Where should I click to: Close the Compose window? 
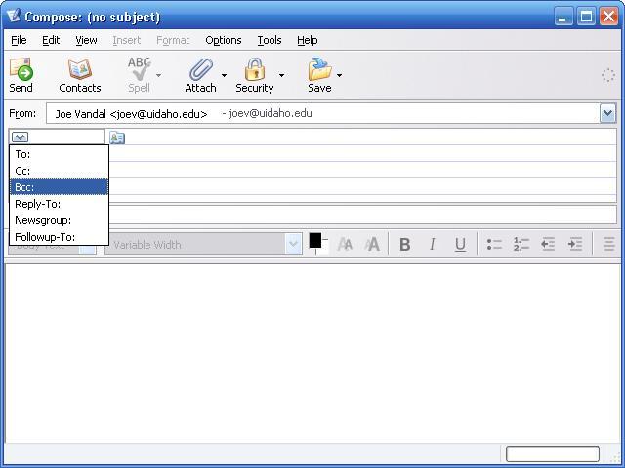[x=608, y=17]
